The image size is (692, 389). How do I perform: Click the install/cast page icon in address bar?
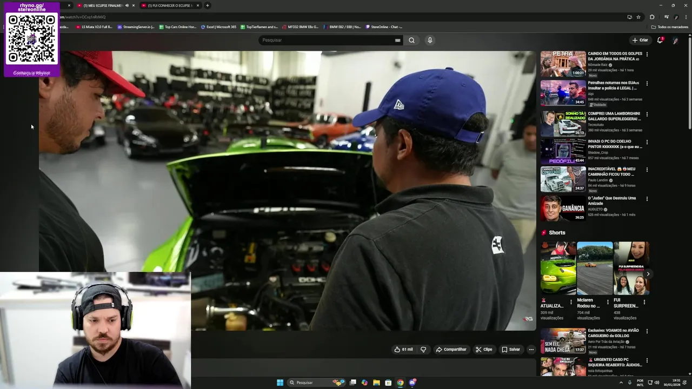click(629, 17)
